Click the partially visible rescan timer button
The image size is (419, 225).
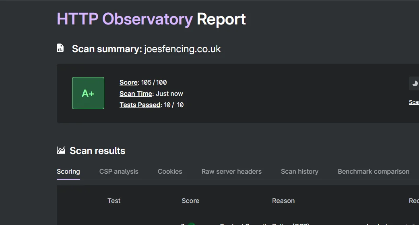[414, 83]
